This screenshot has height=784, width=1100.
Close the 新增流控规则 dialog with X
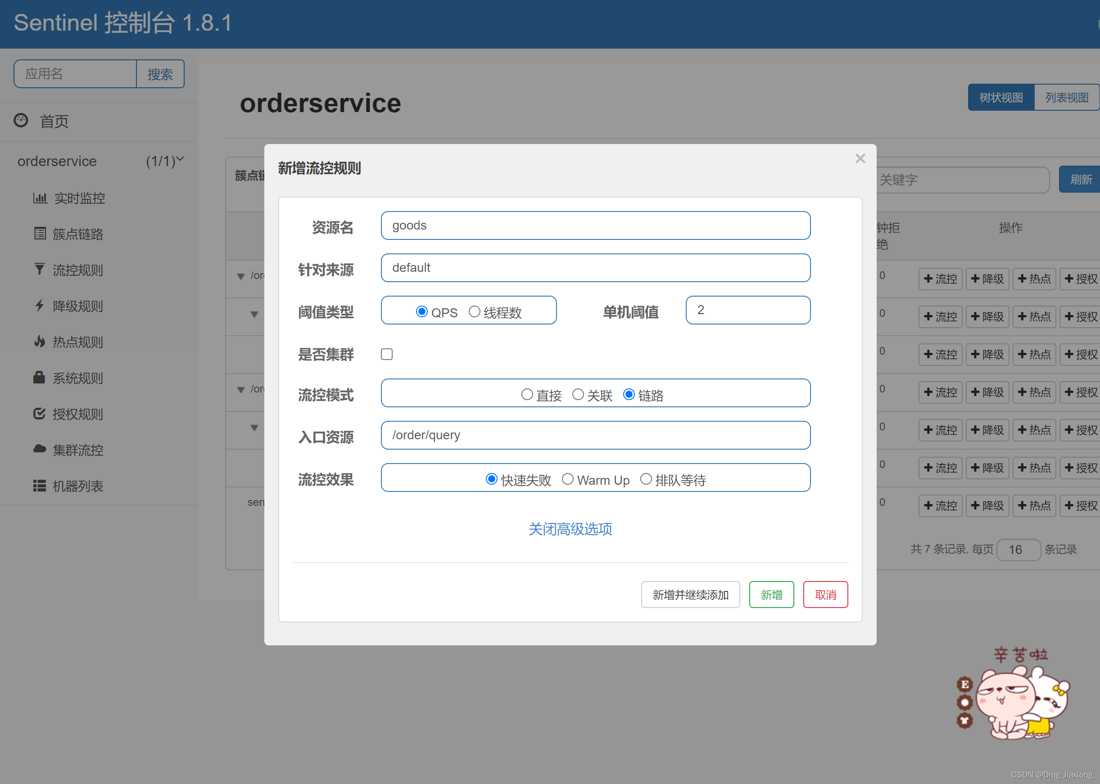point(860,158)
